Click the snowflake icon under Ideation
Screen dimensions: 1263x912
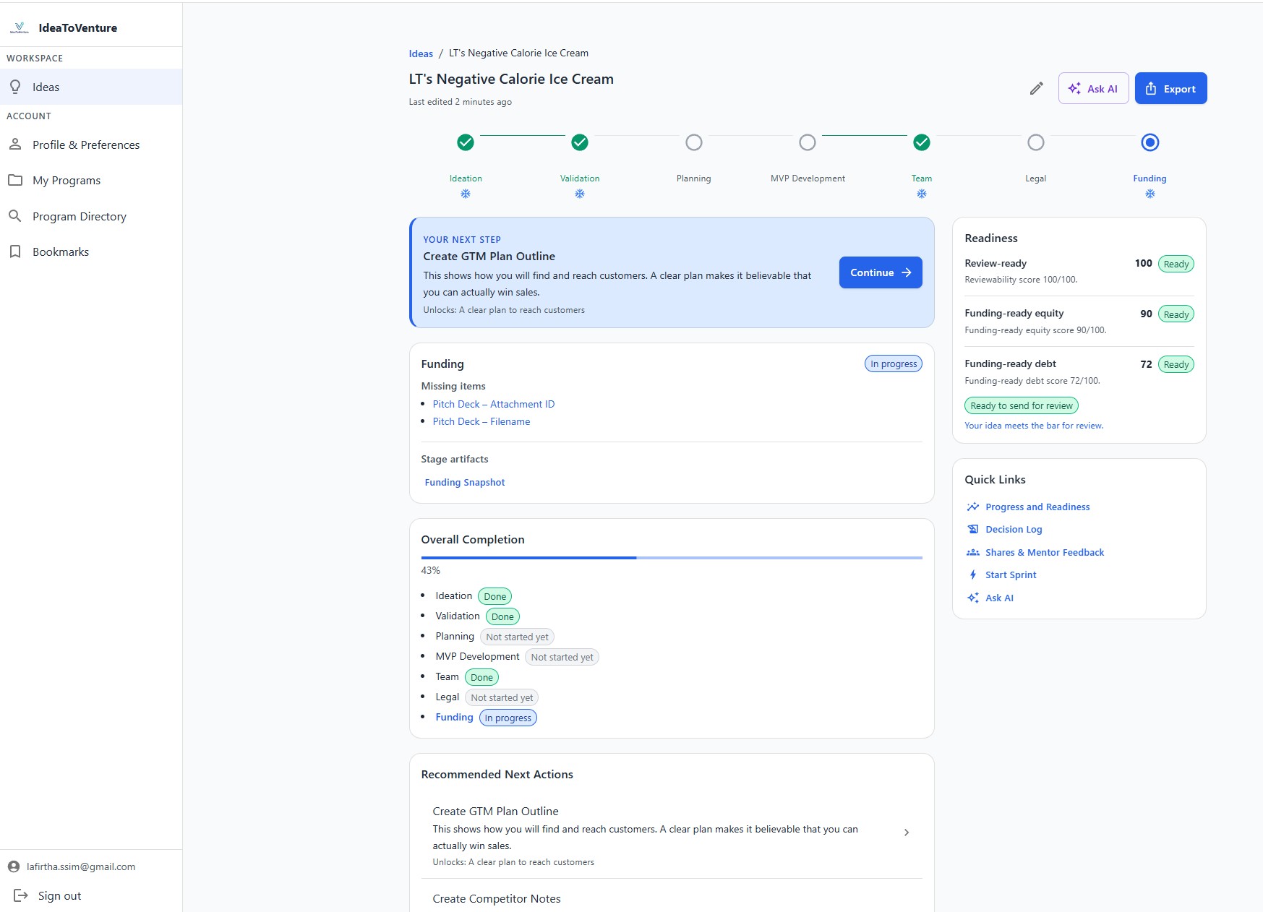coord(466,194)
